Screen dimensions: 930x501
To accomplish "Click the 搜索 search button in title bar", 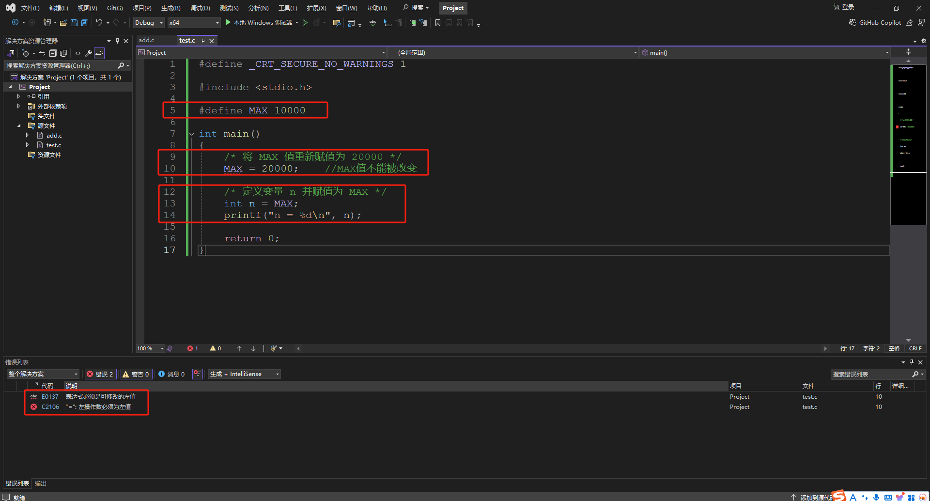I will click(416, 8).
